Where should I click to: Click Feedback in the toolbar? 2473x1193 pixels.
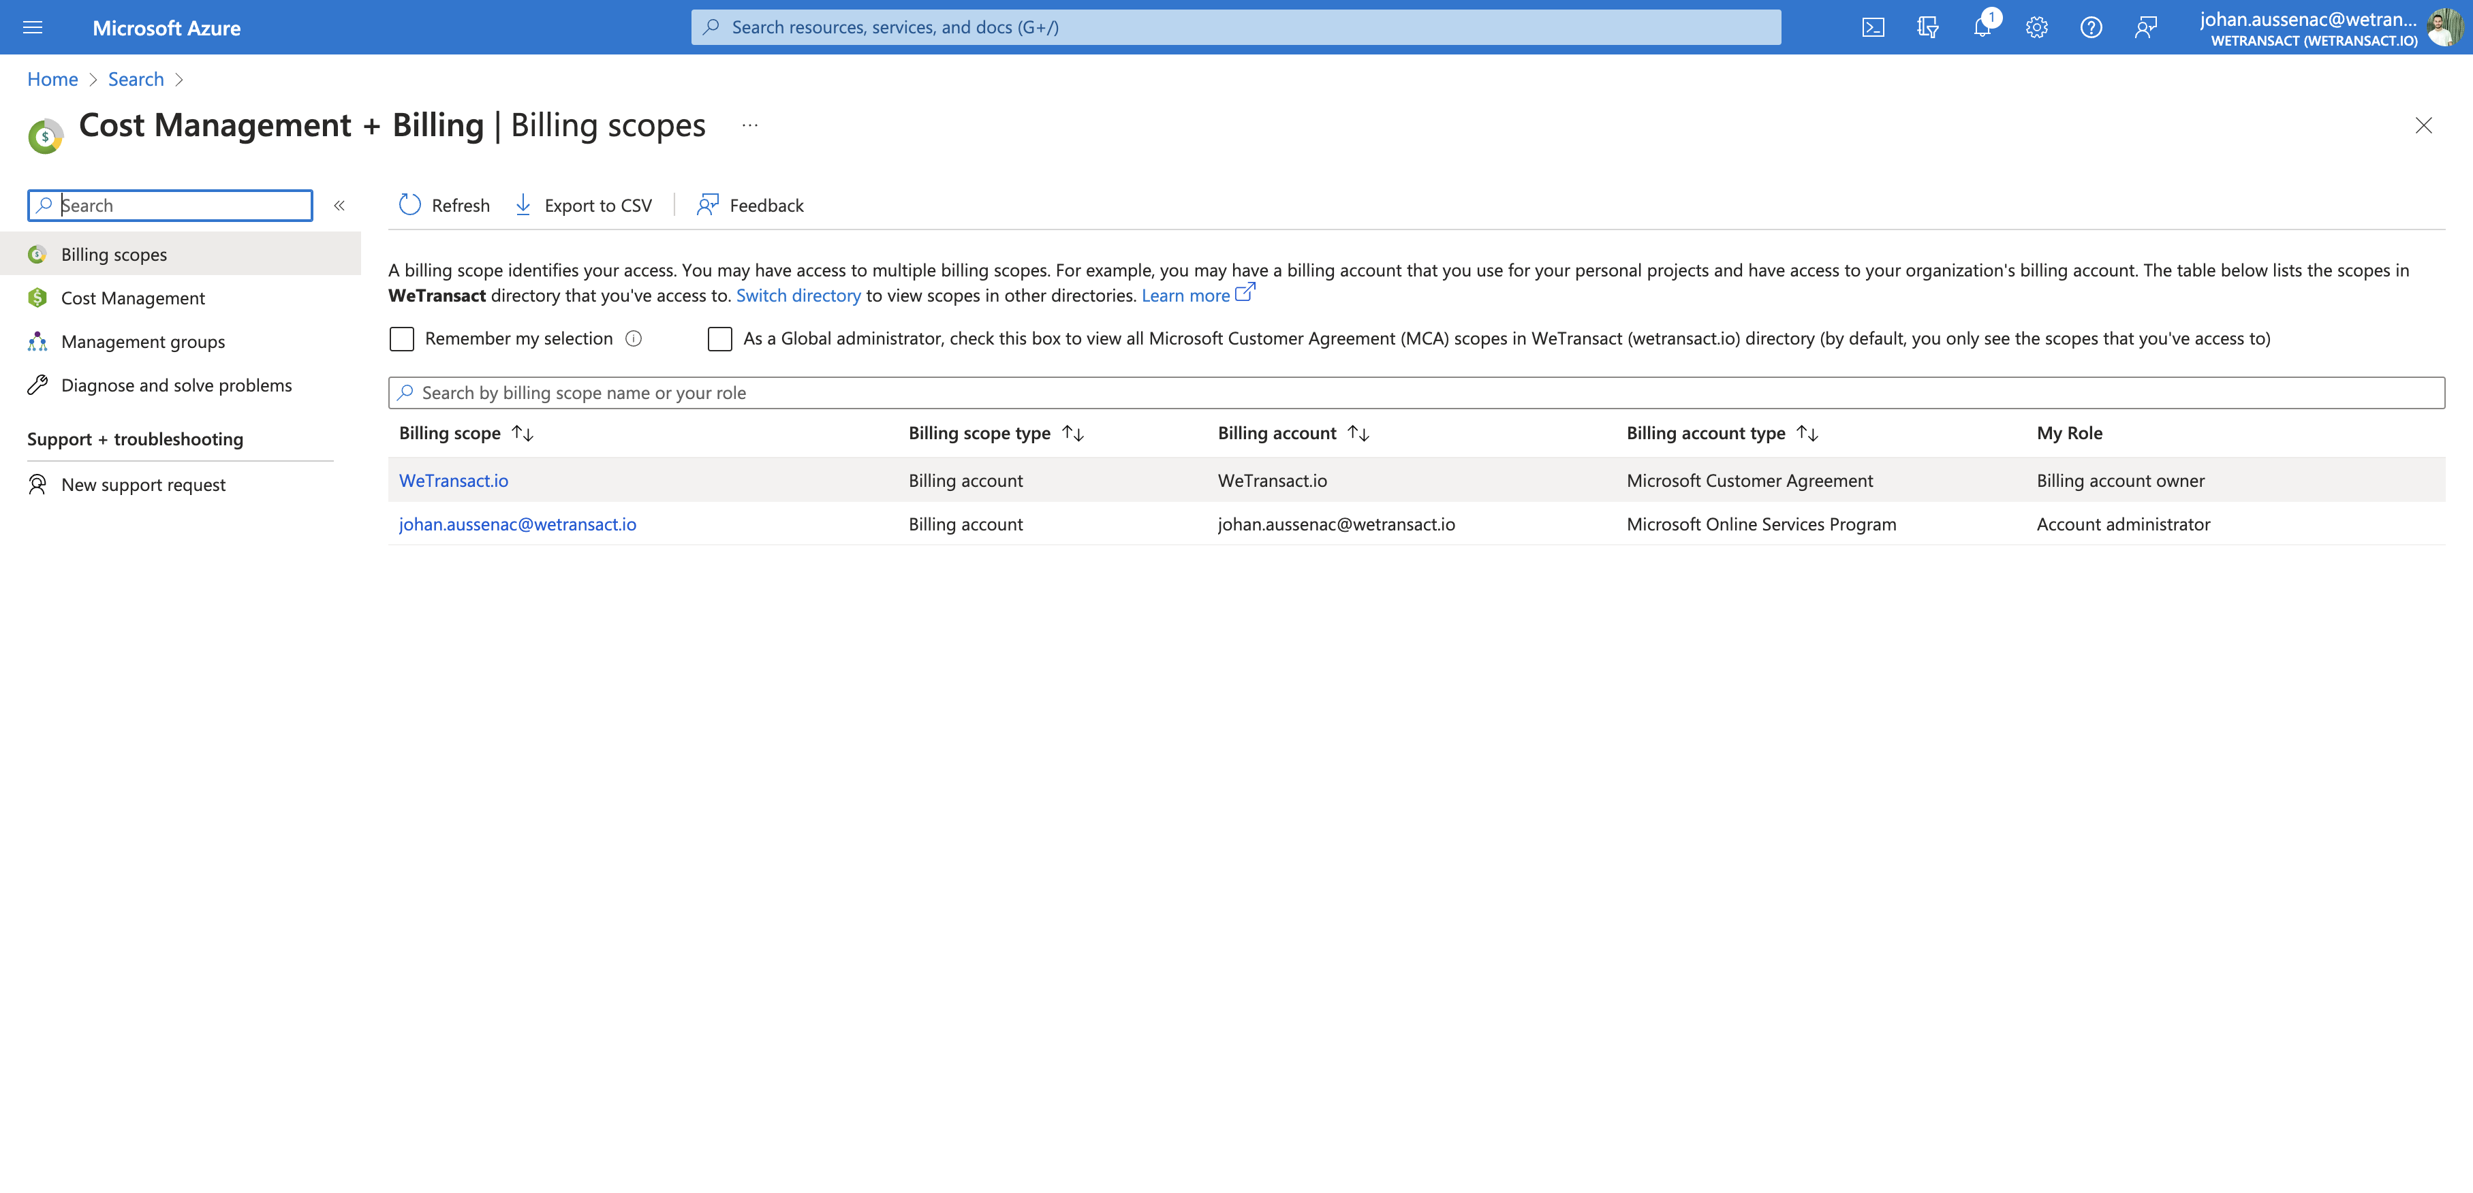tap(751, 206)
